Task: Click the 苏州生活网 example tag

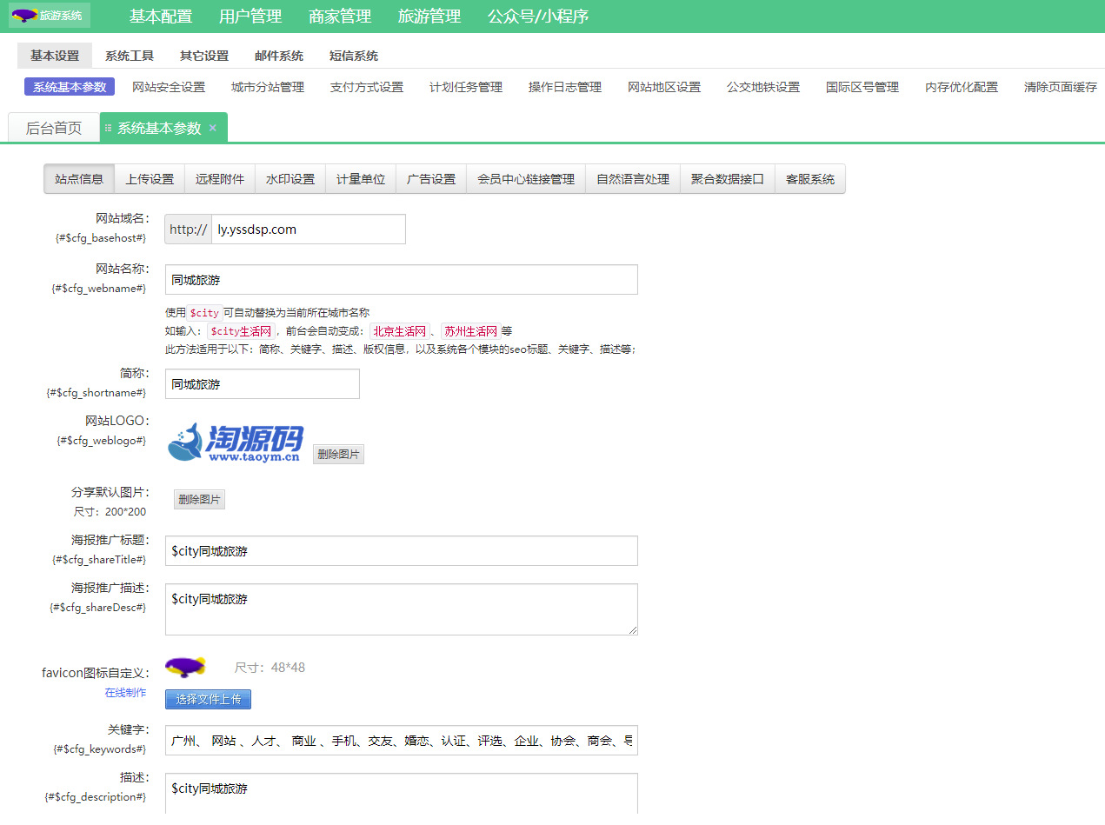Action: 470,331
